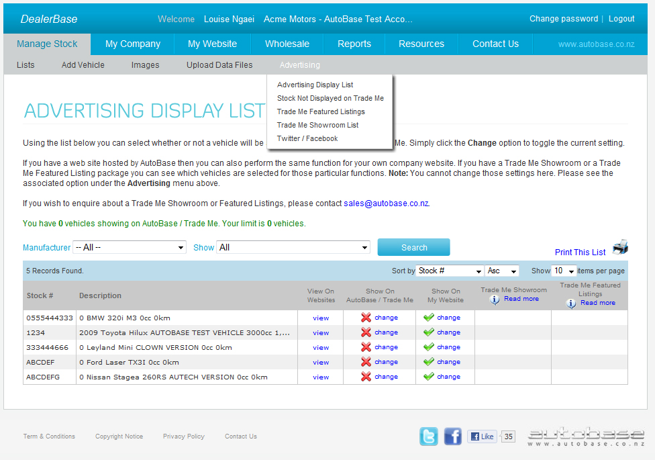Screen dimensions: 655x460
Task: Click the red X beside the BMW 320i row
Action: (365, 318)
